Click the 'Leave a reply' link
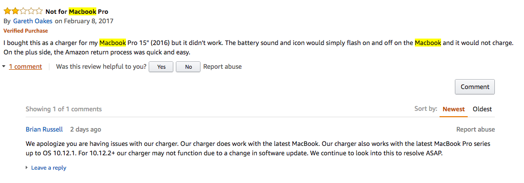Viewport: 524px width, 183px height. tap(48, 168)
